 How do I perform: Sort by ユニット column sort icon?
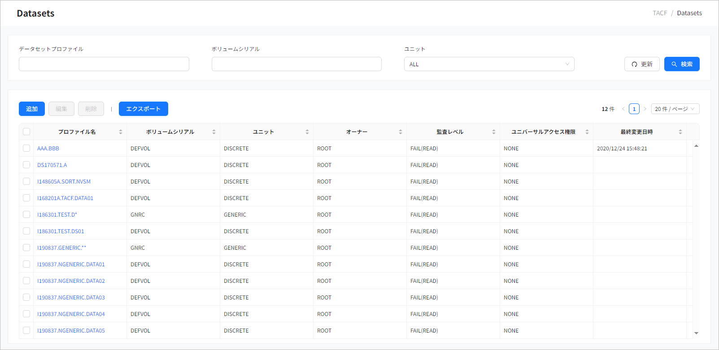(307, 132)
